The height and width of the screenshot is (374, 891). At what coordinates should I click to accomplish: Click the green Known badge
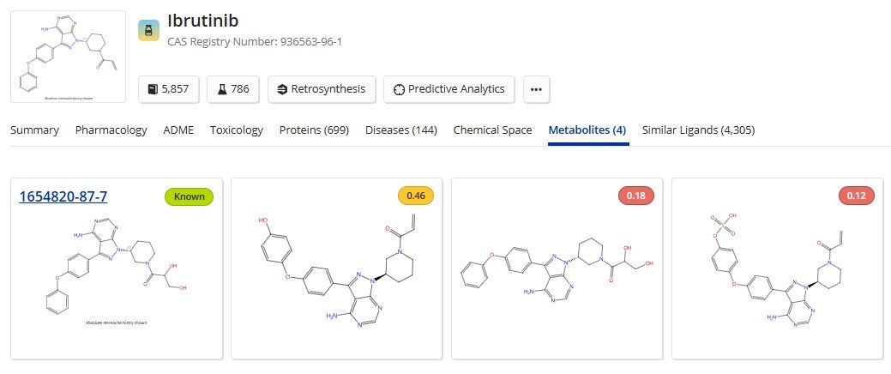[189, 196]
